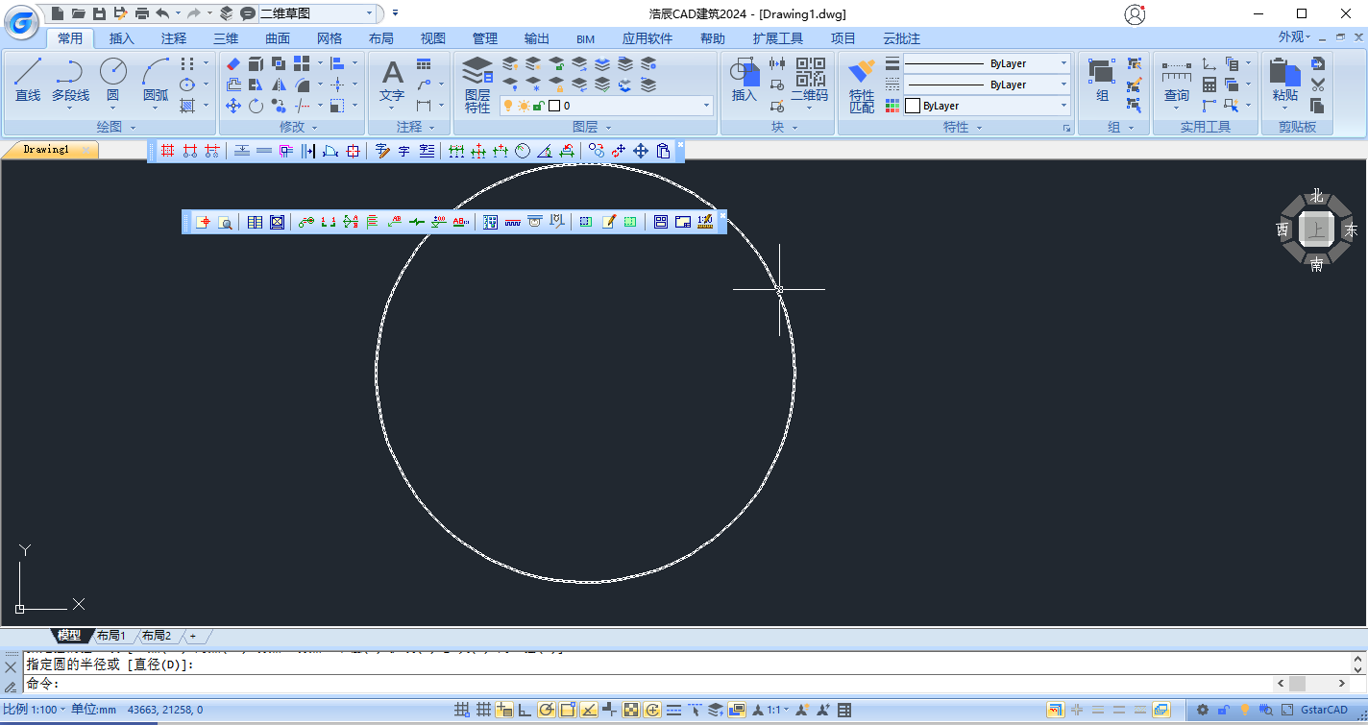Toggle grid display in status bar
Image resolution: width=1368 pixels, height=725 pixels.
point(483,710)
